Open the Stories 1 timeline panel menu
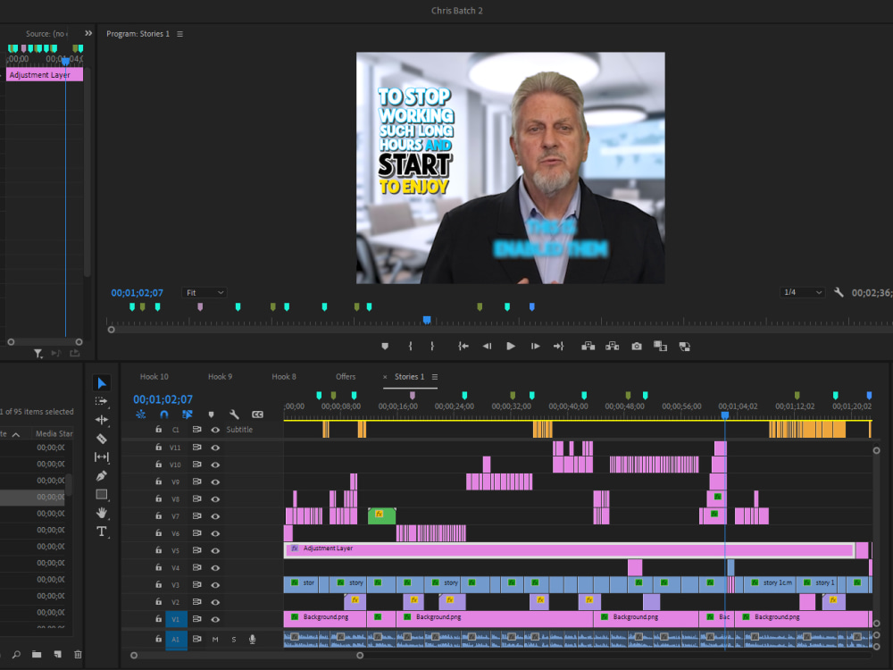Viewport: 893px width, 670px height. (x=435, y=377)
